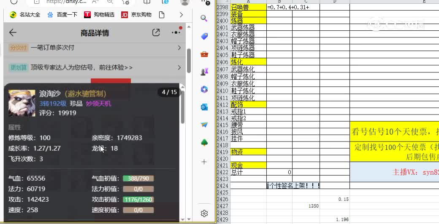Open the red toolbox icon in the sidebar
Image resolution: width=439 pixels, height=224 pixels.
(204, 54)
